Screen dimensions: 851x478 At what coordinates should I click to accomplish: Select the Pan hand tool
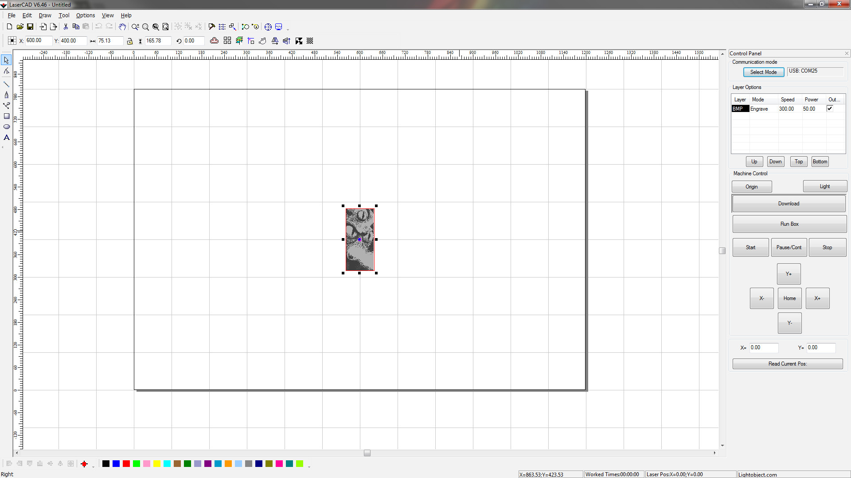[x=122, y=27]
